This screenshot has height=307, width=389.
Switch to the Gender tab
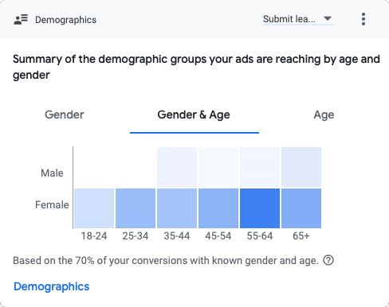65,115
